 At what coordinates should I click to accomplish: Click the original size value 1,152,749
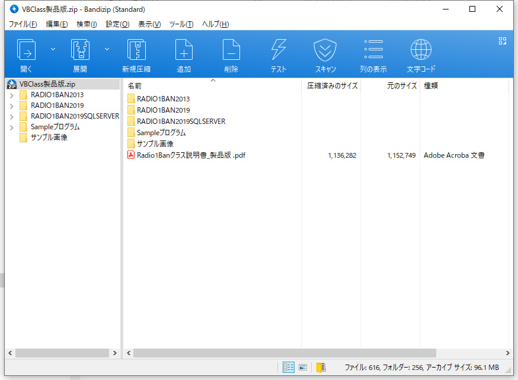401,155
